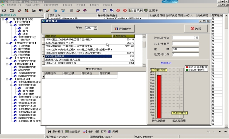Collapse the 【信息查询】 tree node
Image resolution: width=229 pixels, height=139 pixels.
7,79
